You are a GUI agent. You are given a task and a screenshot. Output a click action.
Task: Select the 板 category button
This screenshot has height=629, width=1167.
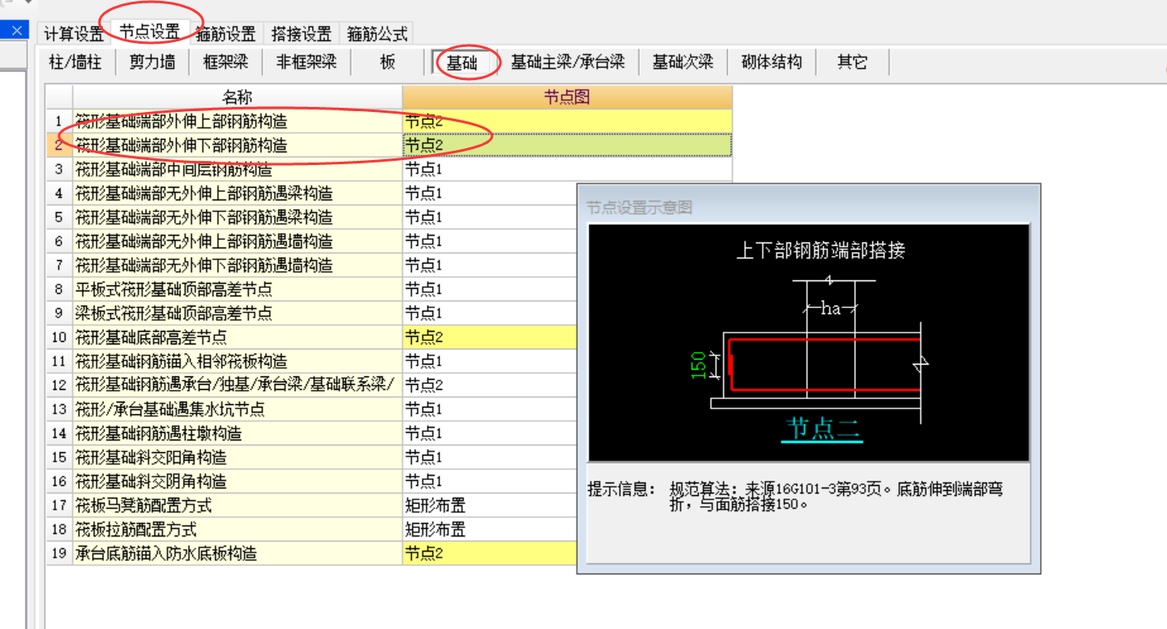pyautogui.click(x=388, y=62)
